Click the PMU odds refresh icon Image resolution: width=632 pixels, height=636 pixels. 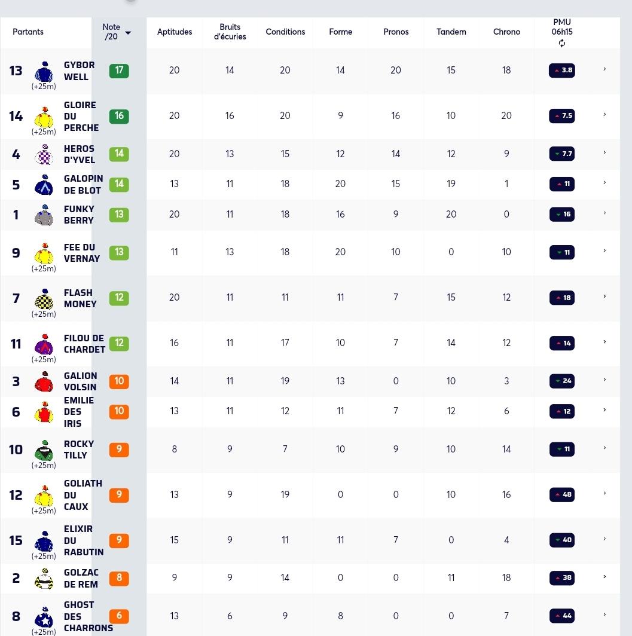(x=562, y=44)
